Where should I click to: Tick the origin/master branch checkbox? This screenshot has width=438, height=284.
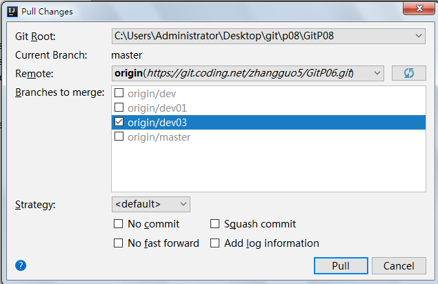coord(119,137)
